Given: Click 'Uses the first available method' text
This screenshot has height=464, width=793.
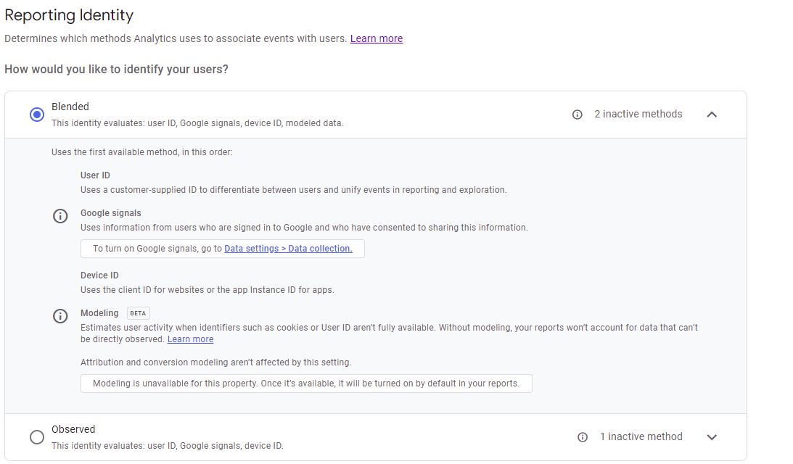Looking at the screenshot, I should click(142, 152).
